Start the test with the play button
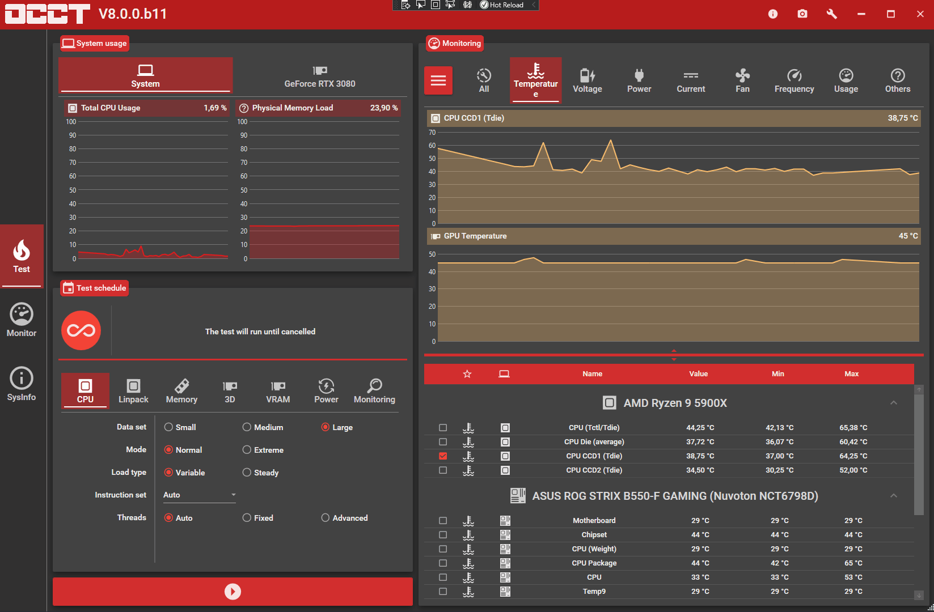This screenshot has width=934, height=612. (x=233, y=592)
